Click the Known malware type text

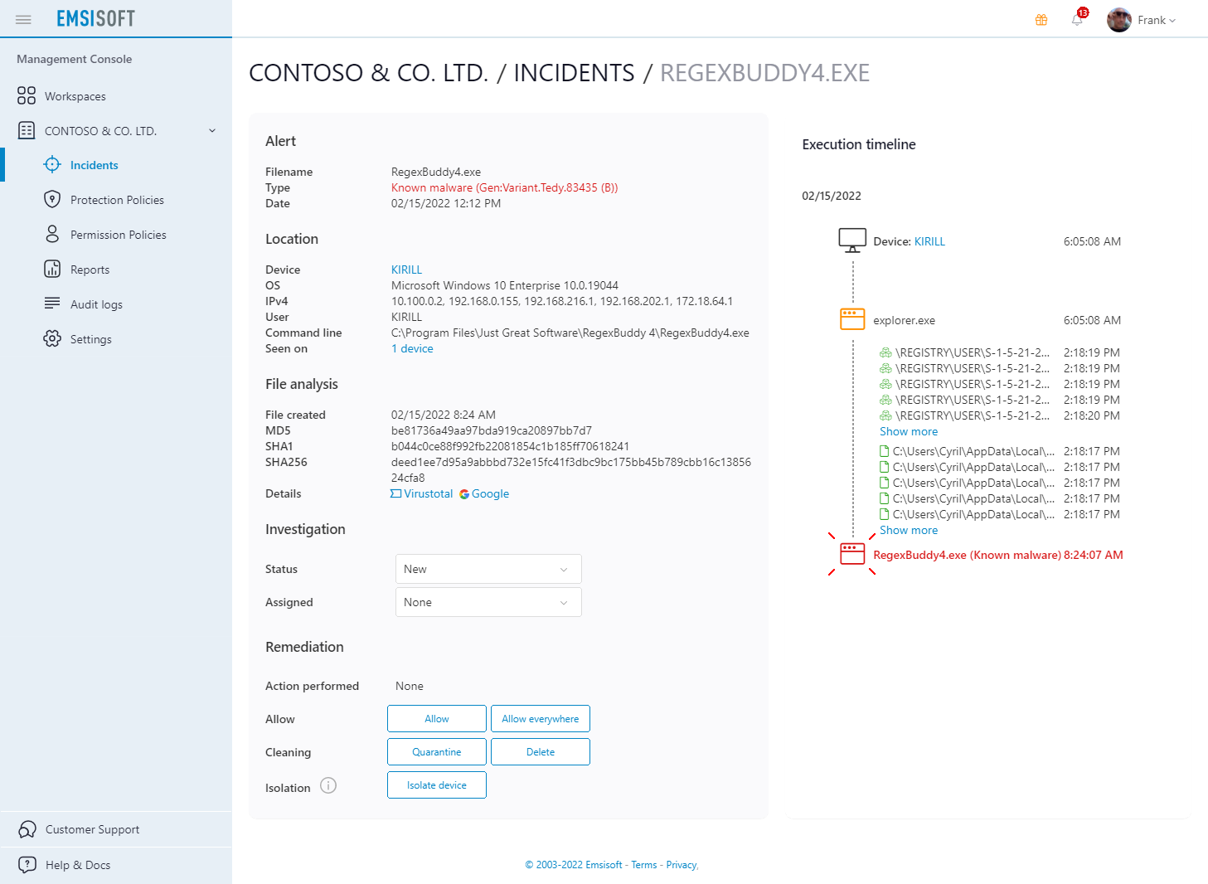click(x=504, y=187)
